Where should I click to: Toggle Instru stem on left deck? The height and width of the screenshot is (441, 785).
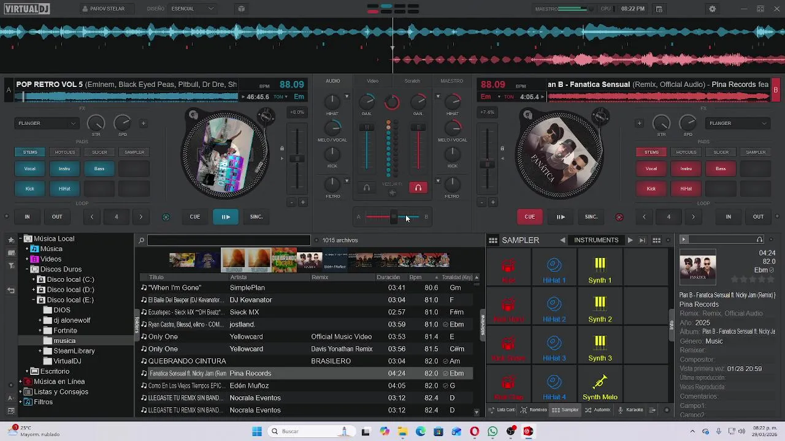(64, 168)
